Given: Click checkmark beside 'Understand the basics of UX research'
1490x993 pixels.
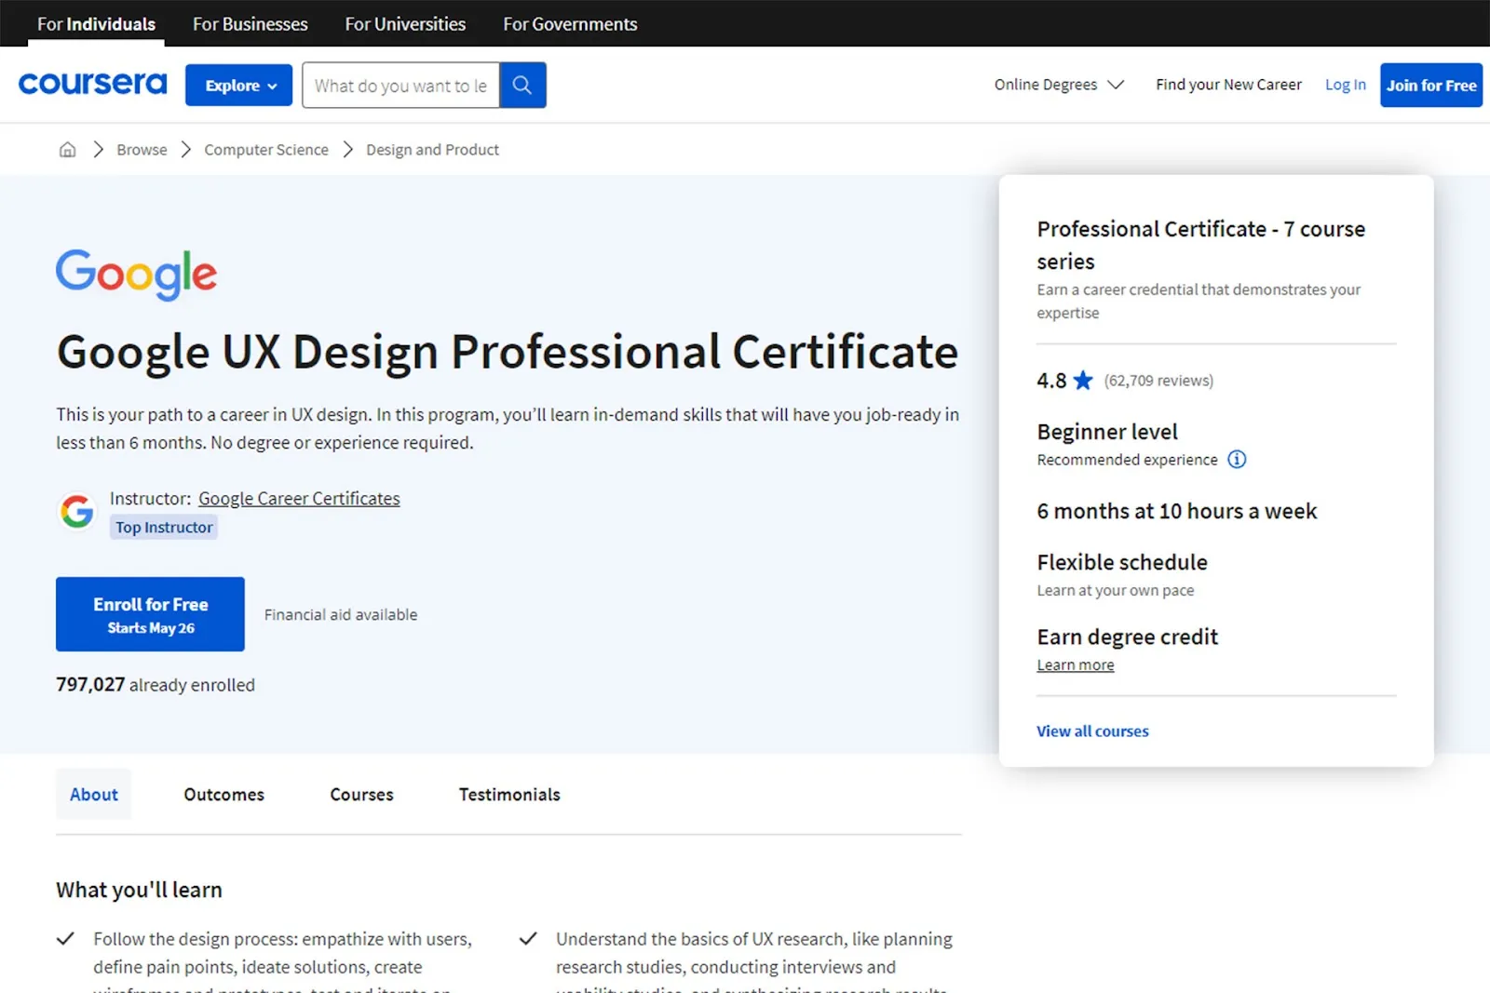Looking at the screenshot, I should click(x=528, y=938).
